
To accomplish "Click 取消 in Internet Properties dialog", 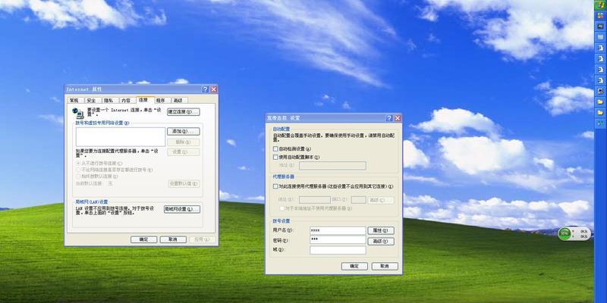I will point(173,239).
